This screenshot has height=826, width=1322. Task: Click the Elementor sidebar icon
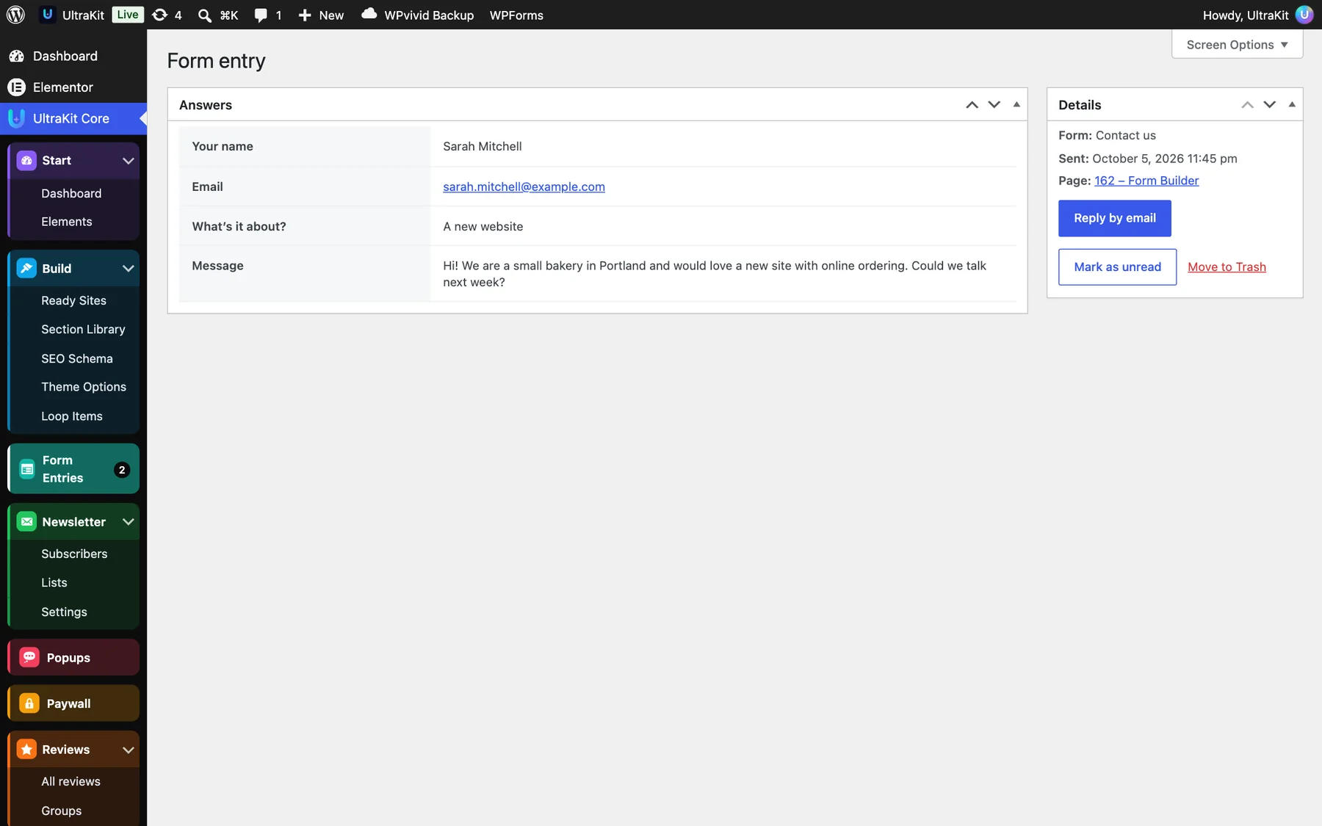[16, 87]
